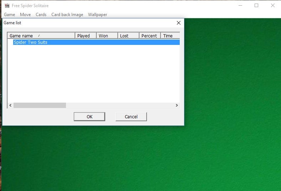Open the Card back Image menu
The image size is (281, 191).
coord(67,15)
